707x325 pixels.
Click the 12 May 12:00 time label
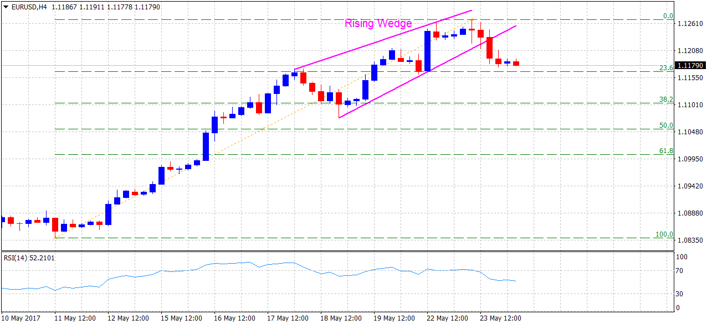128,318
